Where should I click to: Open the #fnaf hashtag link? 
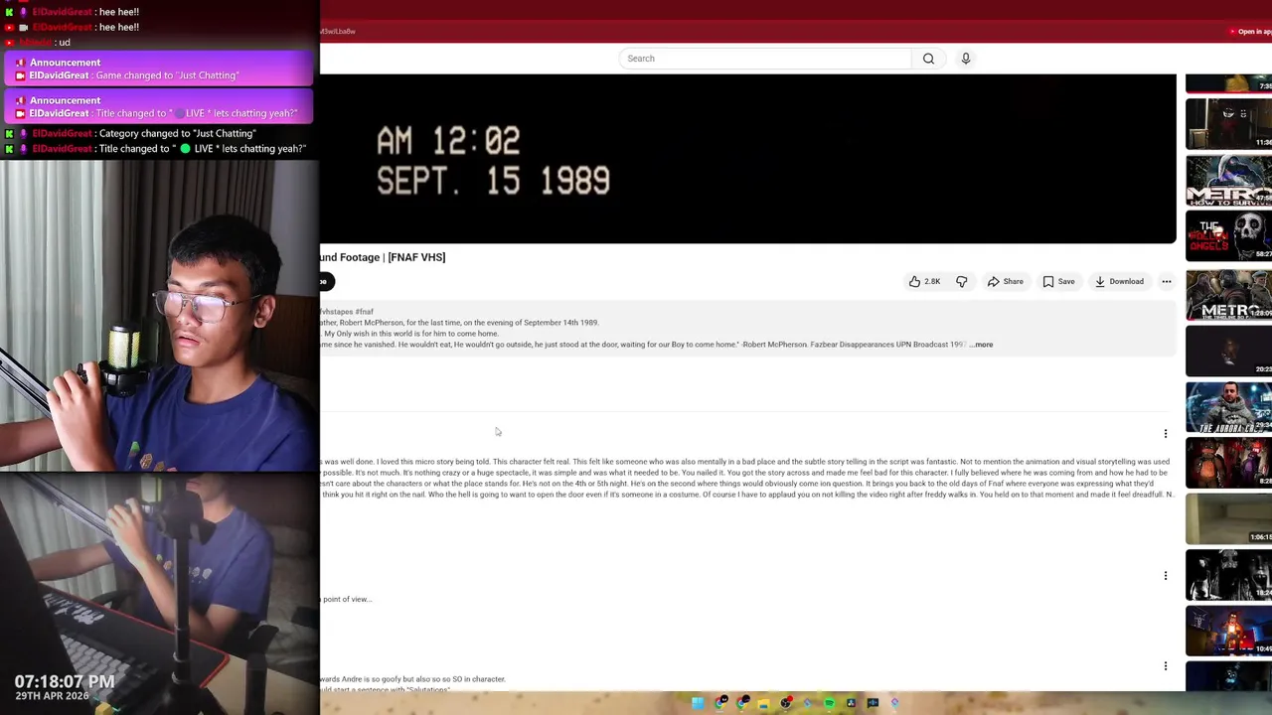(x=365, y=312)
